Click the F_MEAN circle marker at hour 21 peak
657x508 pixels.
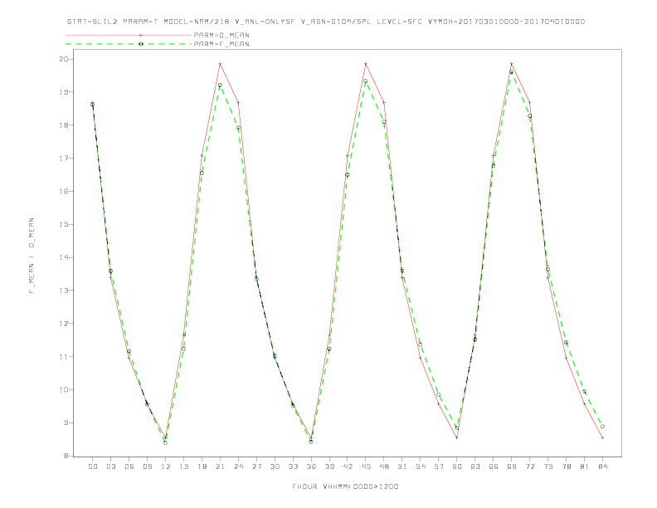tap(220, 85)
